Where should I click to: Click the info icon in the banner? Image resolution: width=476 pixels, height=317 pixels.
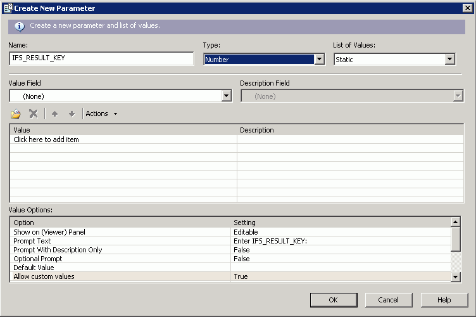click(x=20, y=26)
